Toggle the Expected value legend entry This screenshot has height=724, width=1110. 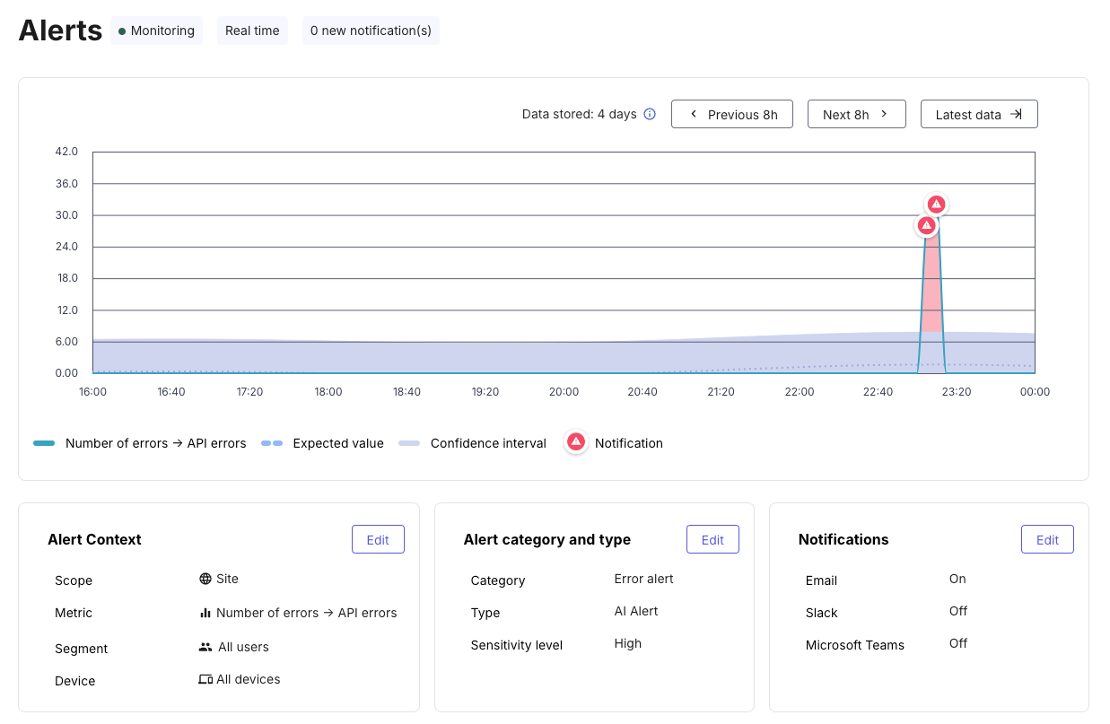(322, 443)
